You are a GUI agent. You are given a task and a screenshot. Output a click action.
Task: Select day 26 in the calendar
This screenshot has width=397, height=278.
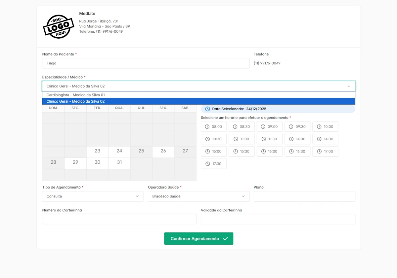[x=163, y=151]
